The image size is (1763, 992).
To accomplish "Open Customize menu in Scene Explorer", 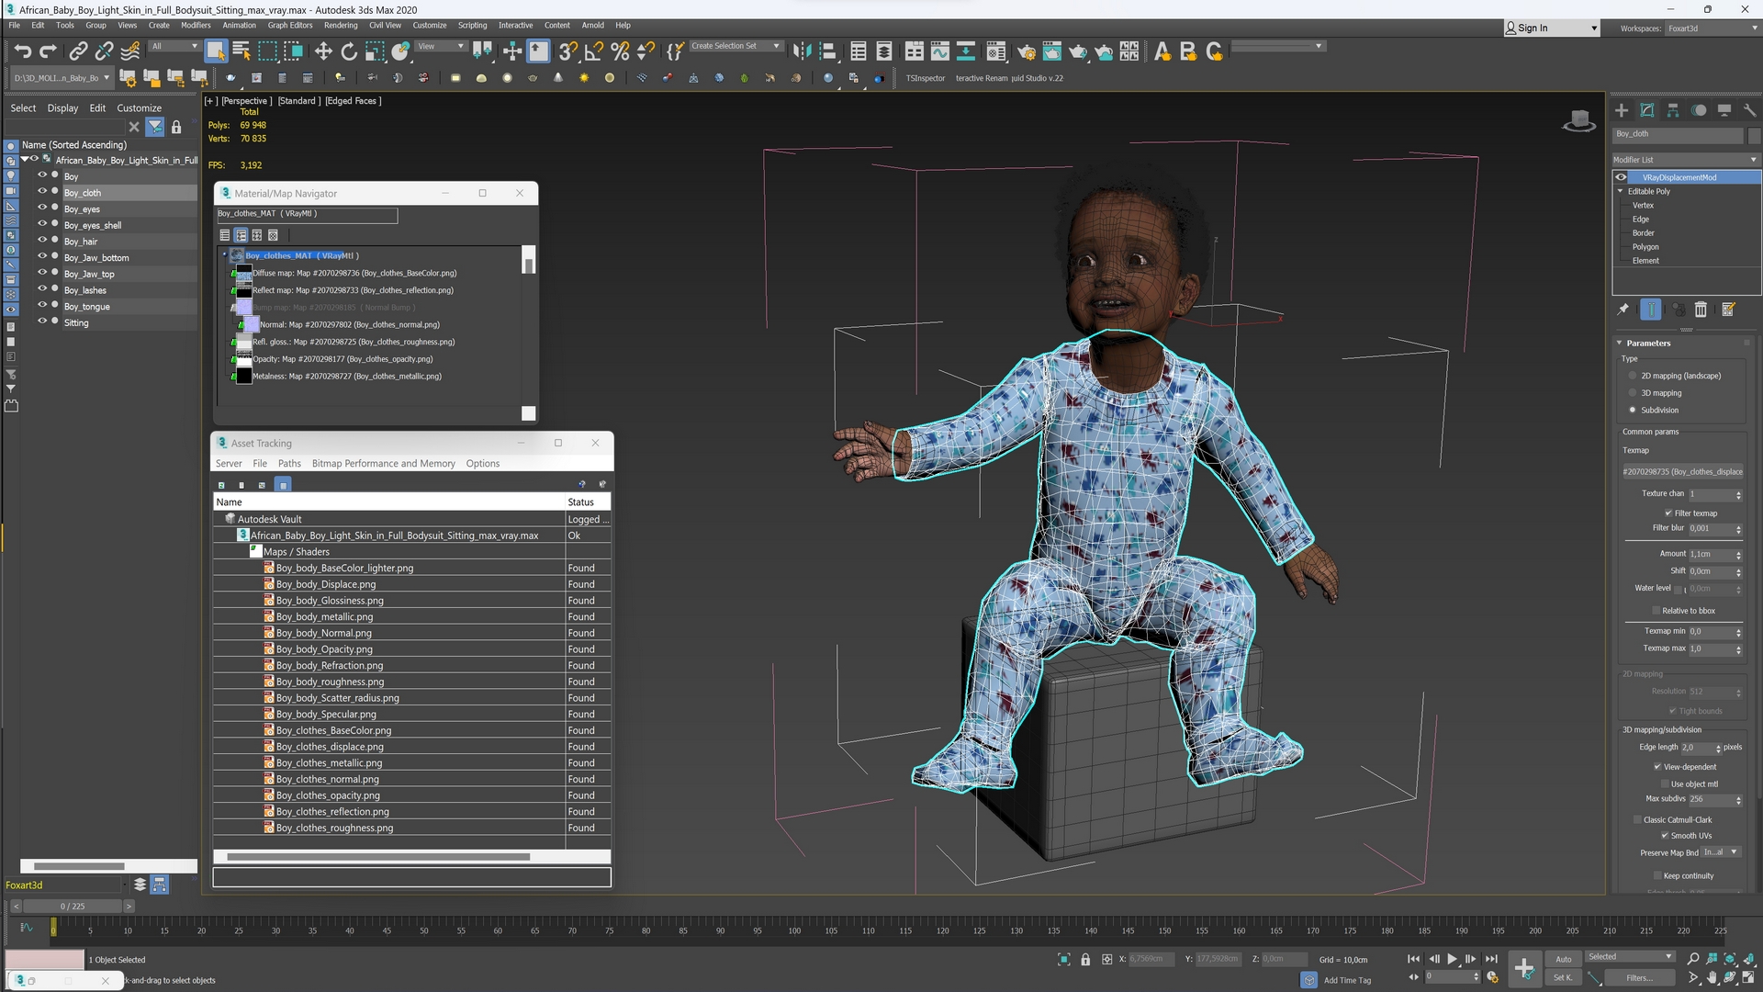I will point(139,108).
